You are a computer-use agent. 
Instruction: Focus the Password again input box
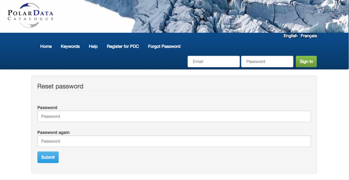point(174,141)
